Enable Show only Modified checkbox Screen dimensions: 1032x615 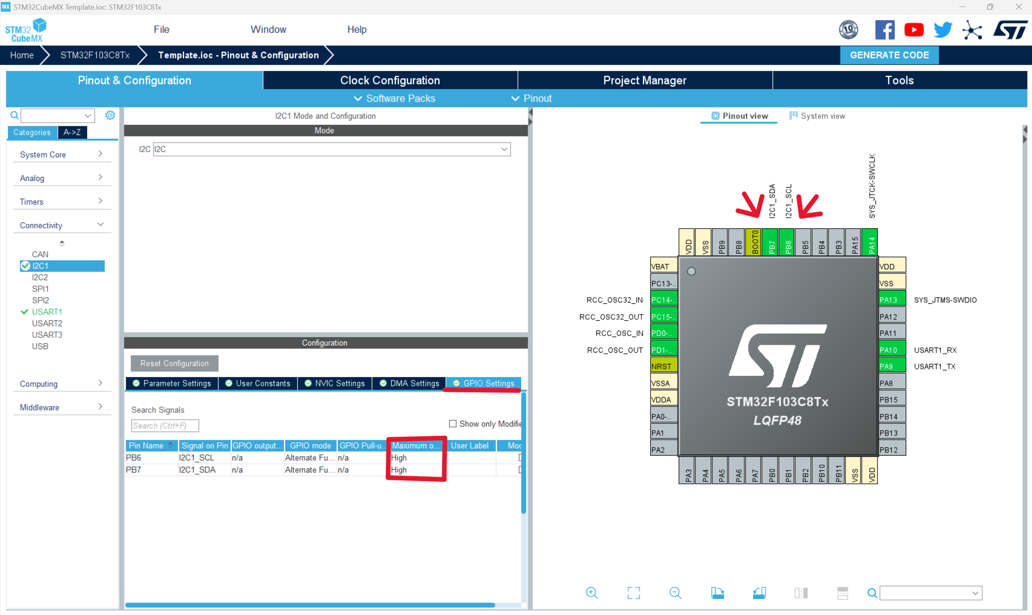(x=453, y=423)
